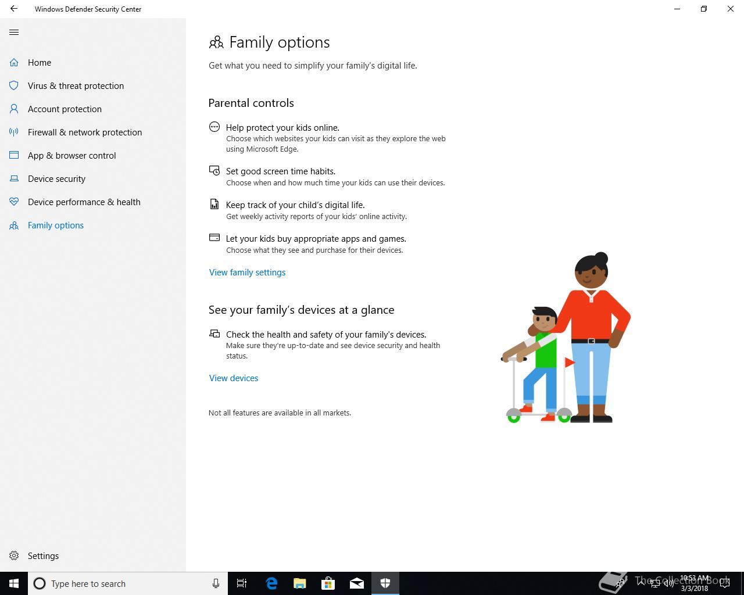
Task: Open Task View from the taskbar
Action: point(242,583)
